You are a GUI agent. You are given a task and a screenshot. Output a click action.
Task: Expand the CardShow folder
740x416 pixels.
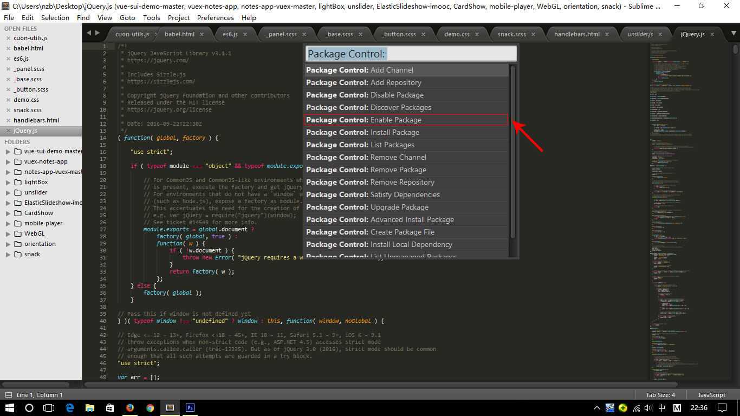8,213
